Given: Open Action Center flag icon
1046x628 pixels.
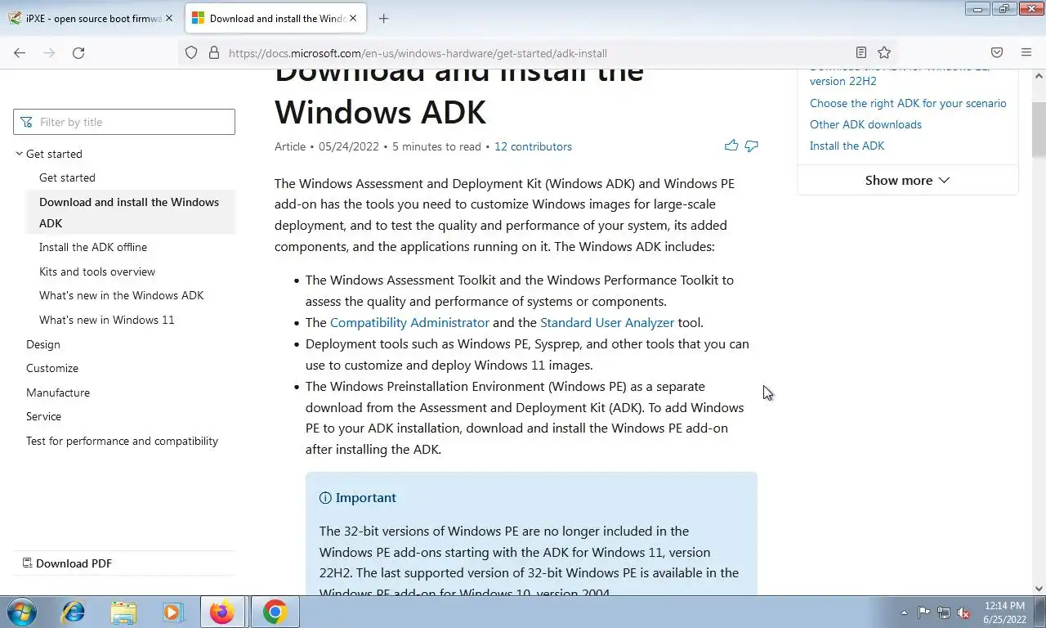Looking at the screenshot, I should pyautogui.click(x=923, y=612).
